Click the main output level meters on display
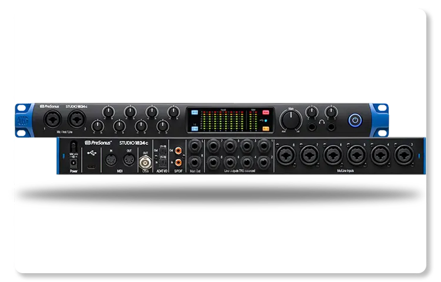Image resolution: width=441 pixels, height=282 pixels. 253,121
